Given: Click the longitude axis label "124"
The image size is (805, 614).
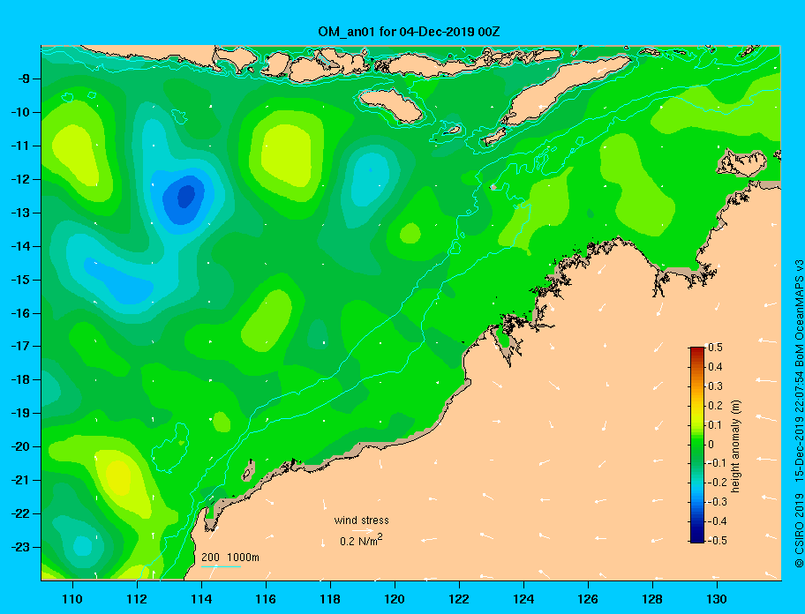Looking at the screenshot, I should pyautogui.click(x=523, y=599).
